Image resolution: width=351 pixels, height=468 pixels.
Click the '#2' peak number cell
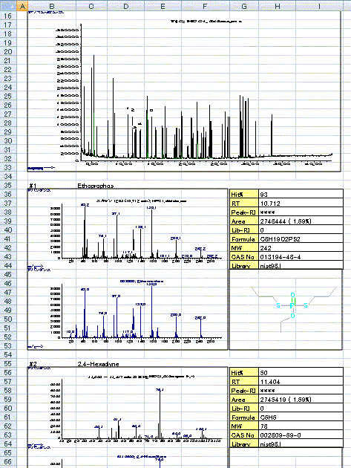tap(33, 364)
